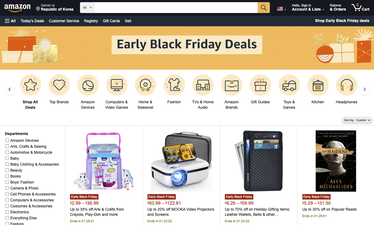Go to Gift Cards menu item
Viewport: 374px width, 225px height.
(x=111, y=21)
